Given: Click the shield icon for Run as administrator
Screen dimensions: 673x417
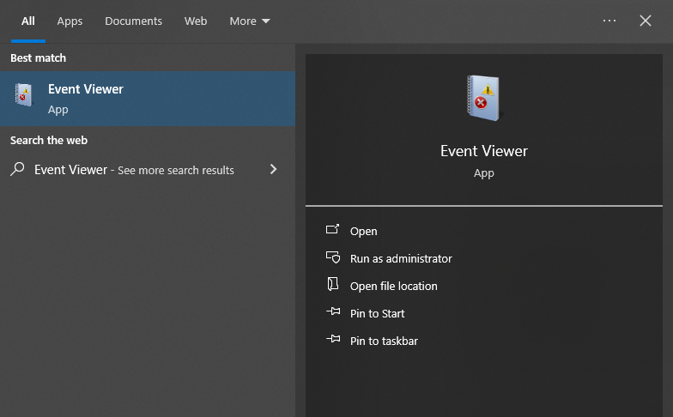Looking at the screenshot, I should pyautogui.click(x=333, y=258).
